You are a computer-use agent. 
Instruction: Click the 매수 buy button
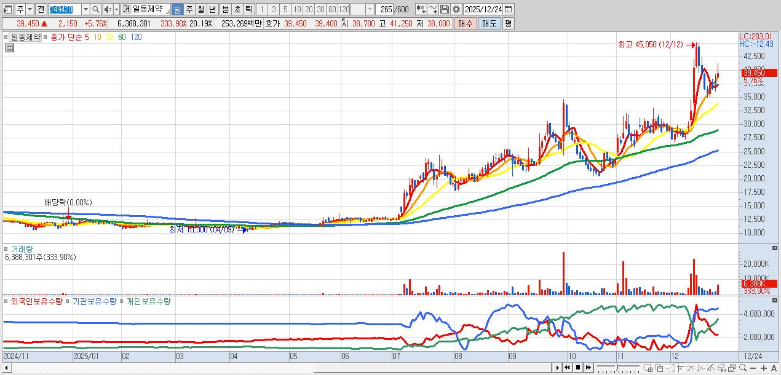[x=465, y=23]
